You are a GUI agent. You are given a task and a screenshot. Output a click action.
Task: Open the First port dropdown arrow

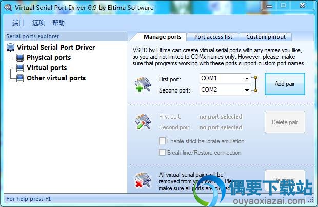click(247, 78)
